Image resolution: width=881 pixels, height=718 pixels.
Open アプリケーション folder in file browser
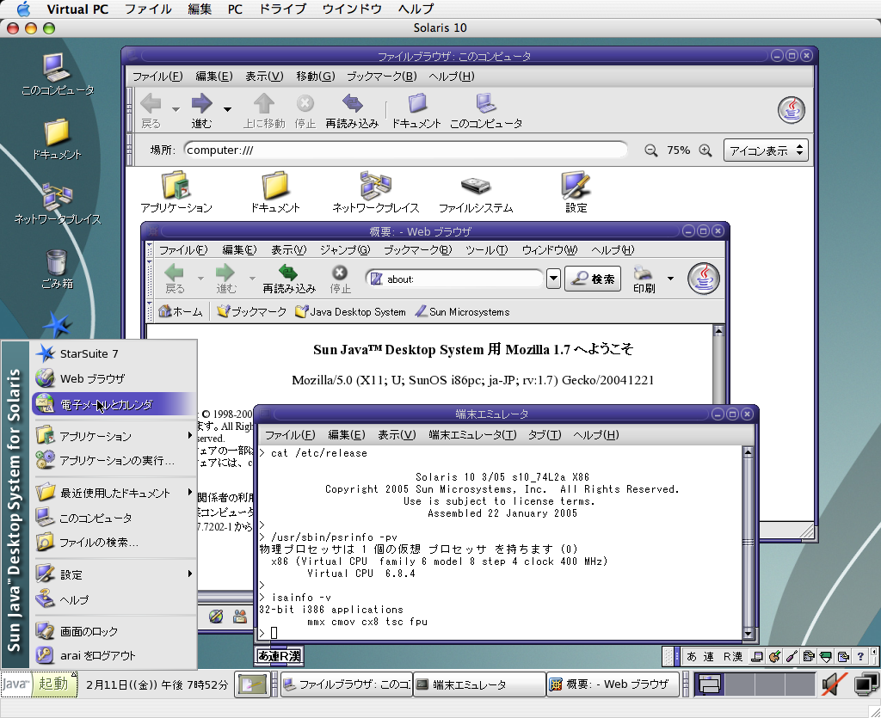[176, 193]
